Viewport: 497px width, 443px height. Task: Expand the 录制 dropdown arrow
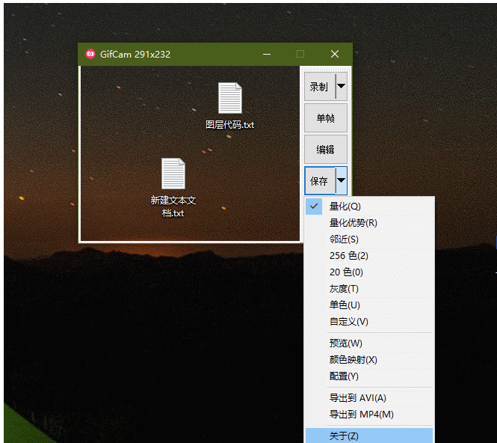click(342, 86)
